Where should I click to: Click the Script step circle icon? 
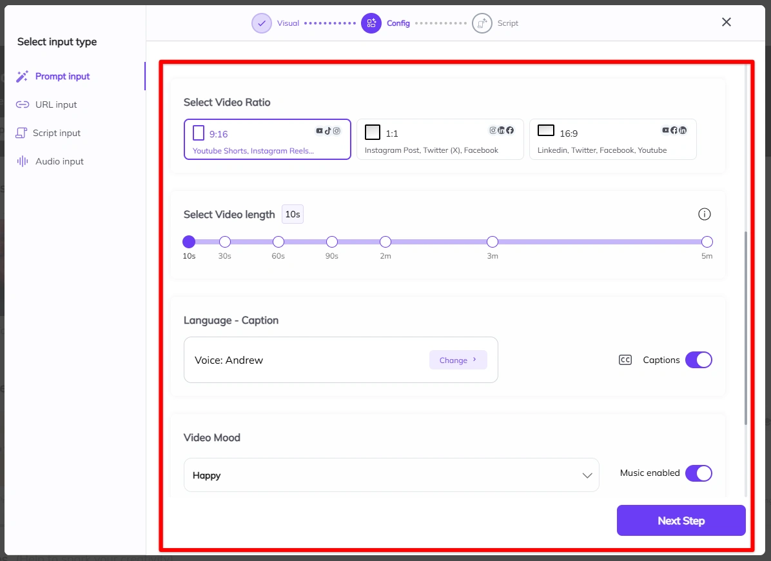click(x=482, y=23)
